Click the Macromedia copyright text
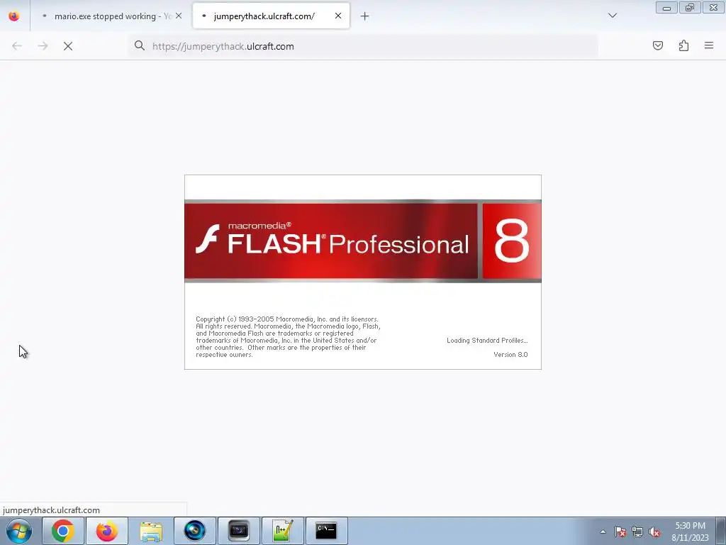Screen dimensions: 726x545 (288, 337)
